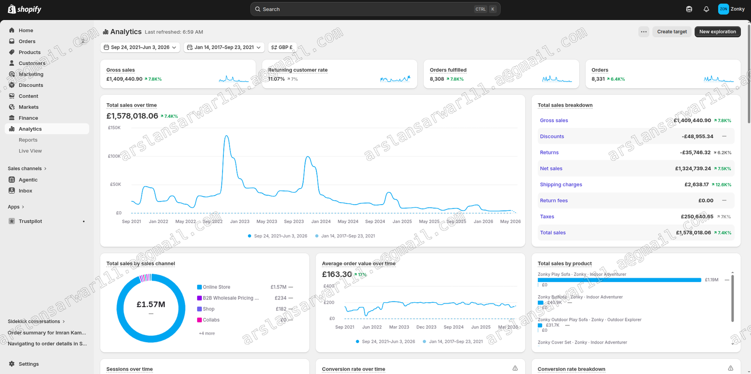Click the Analytics icon beside page title
This screenshot has height=374, width=751.
[106, 32]
